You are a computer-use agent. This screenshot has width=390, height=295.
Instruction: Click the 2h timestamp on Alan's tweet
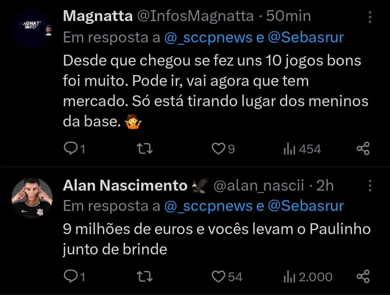coord(325,186)
